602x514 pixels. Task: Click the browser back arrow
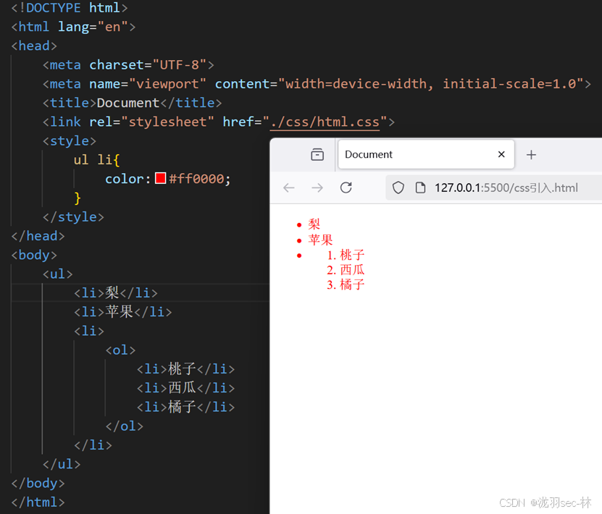point(289,188)
